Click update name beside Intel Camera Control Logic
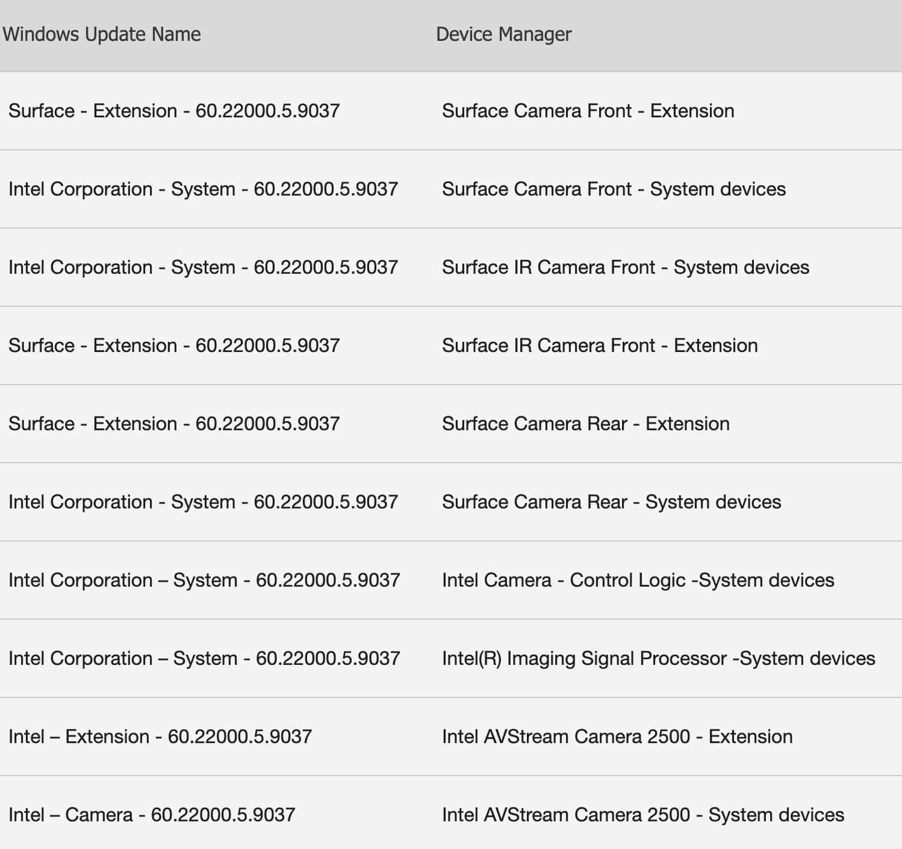The height and width of the screenshot is (849, 902). (x=204, y=580)
